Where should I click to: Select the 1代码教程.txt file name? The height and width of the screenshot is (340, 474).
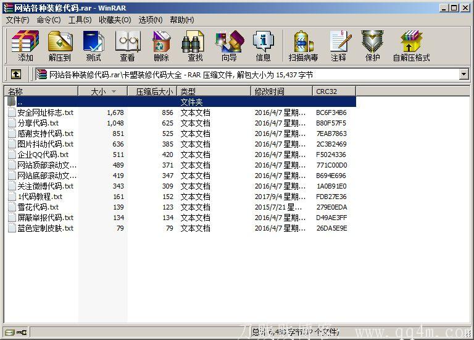coord(40,197)
